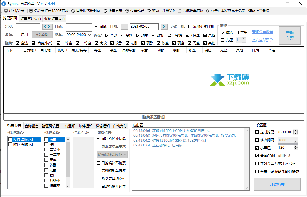Click the swap departure and destination arrow button

[x=47, y=26]
